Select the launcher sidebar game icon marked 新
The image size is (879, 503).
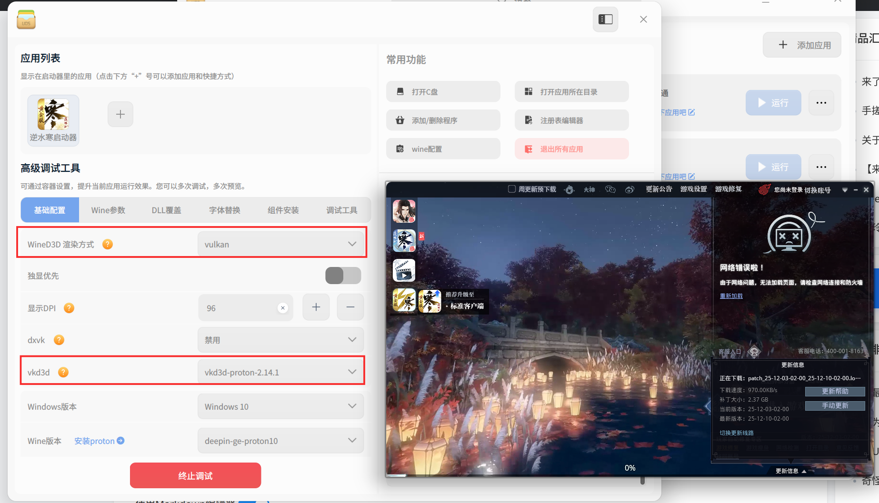pos(404,240)
